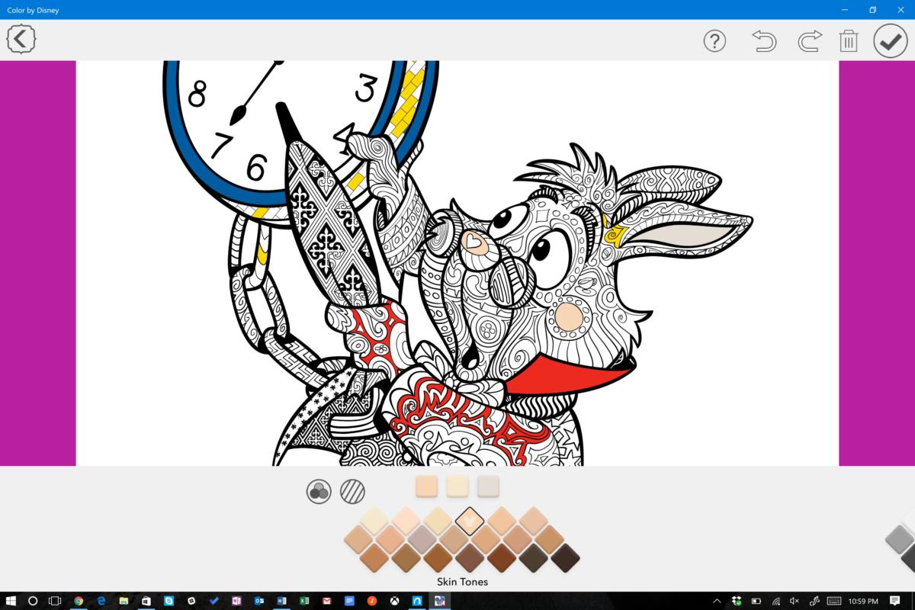Choose the grayish mauve skin tone swatch

tap(422, 540)
